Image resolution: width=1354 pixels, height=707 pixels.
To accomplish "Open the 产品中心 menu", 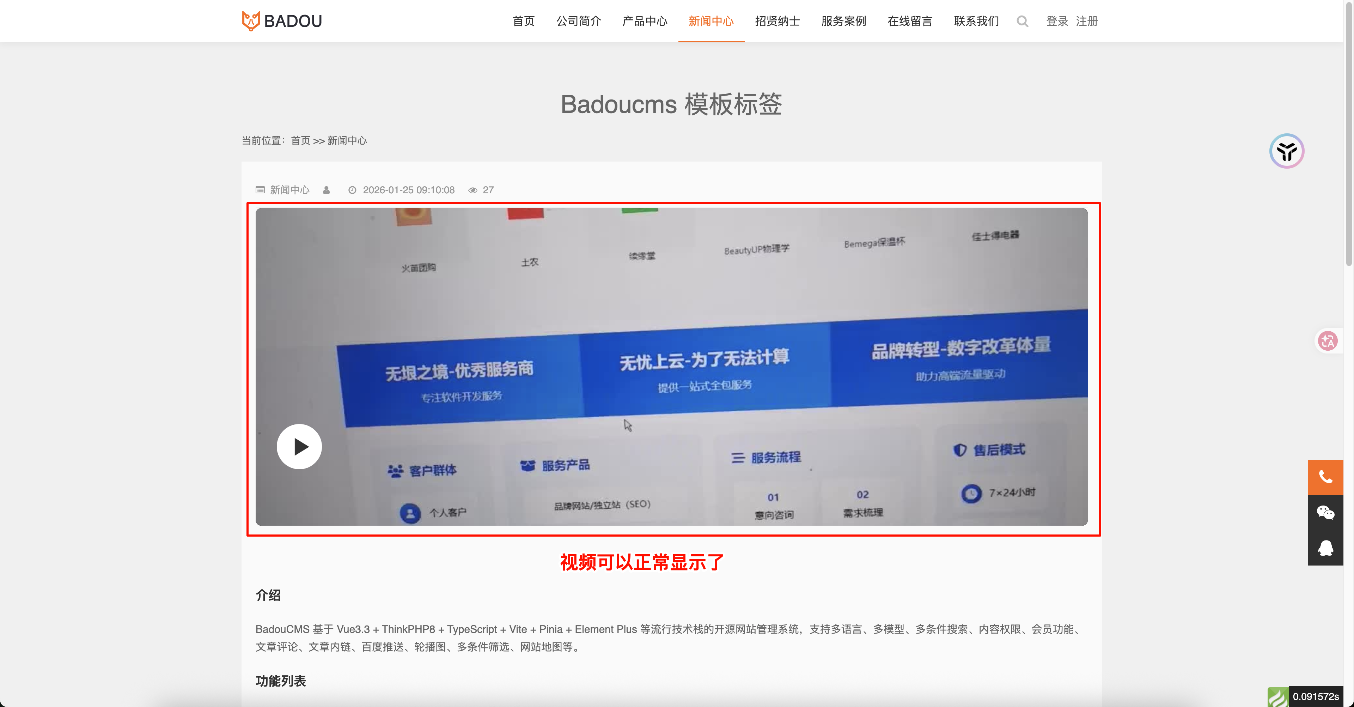I will pyautogui.click(x=645, y=21).
